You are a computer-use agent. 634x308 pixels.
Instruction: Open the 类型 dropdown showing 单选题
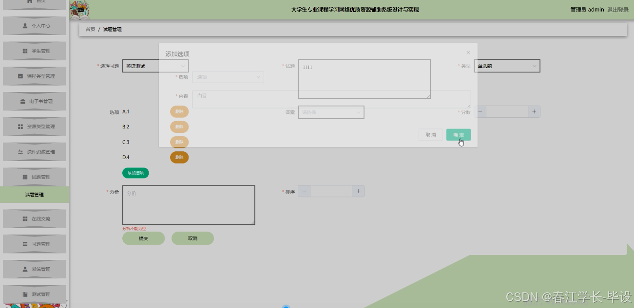(507, 66)
